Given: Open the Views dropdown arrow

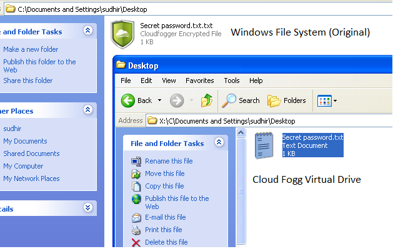Looking at the screenshot, I should coord(335,101).
